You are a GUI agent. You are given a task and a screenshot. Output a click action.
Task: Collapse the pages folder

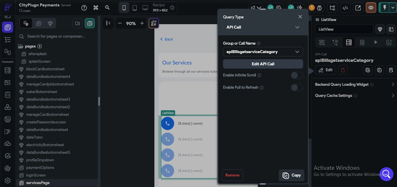[x=20, y=46]
